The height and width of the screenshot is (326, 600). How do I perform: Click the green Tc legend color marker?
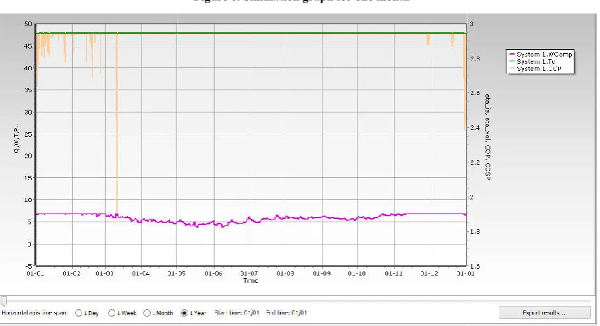pos(512,61)
